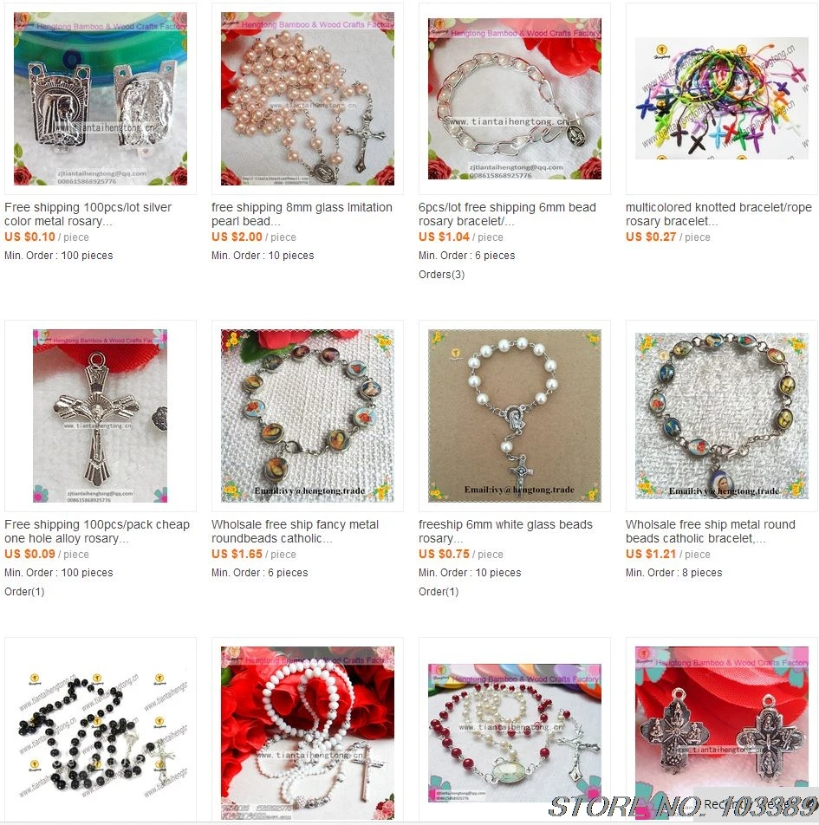View the white glass beads rosary image
Screen dimensions: 819x825
point(514,416)
